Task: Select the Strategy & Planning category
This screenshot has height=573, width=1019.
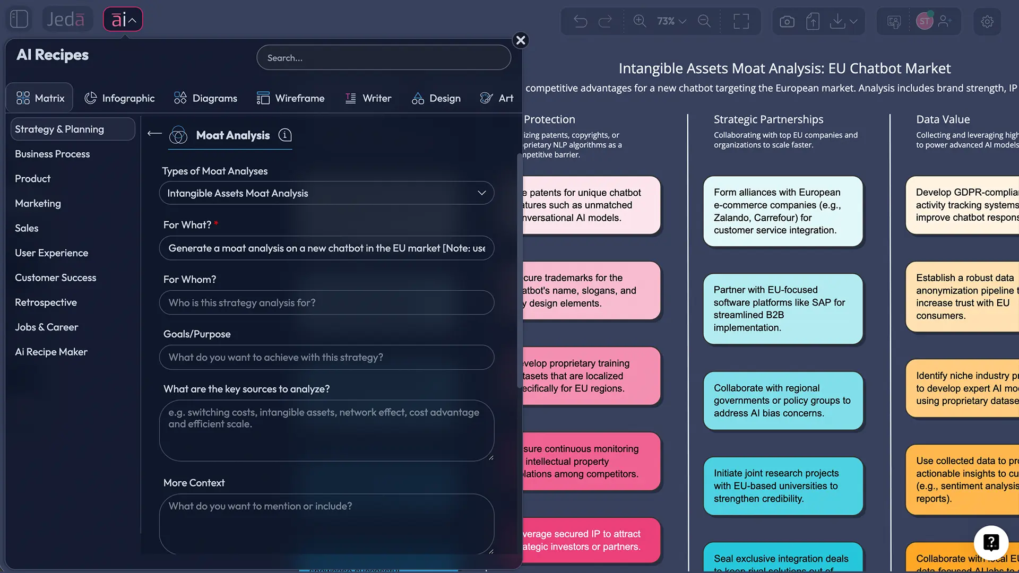Action: pyautogui.click(x=59, y=129)
